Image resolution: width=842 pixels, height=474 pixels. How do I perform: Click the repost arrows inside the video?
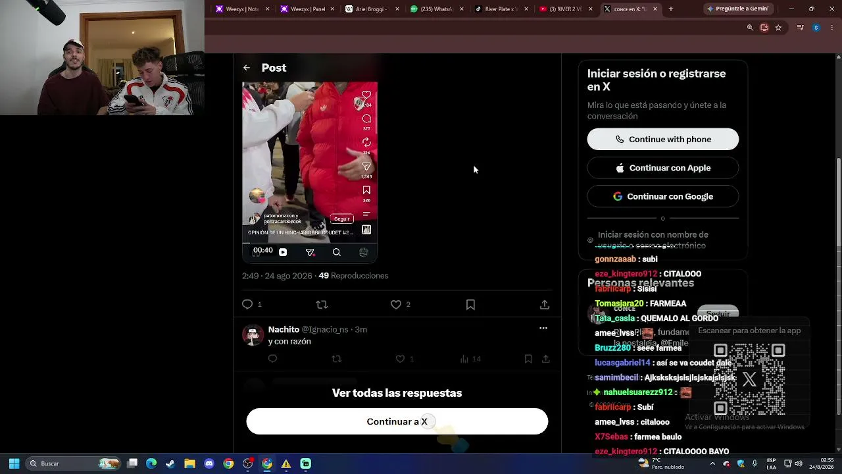click(x=366, y=142)
